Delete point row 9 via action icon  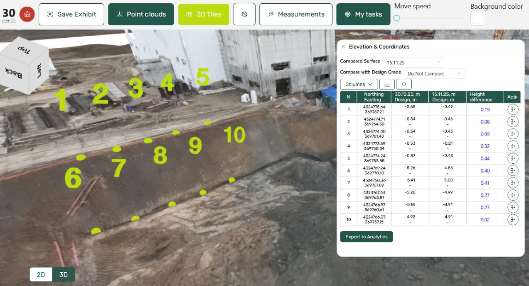[x=513, y=207]
